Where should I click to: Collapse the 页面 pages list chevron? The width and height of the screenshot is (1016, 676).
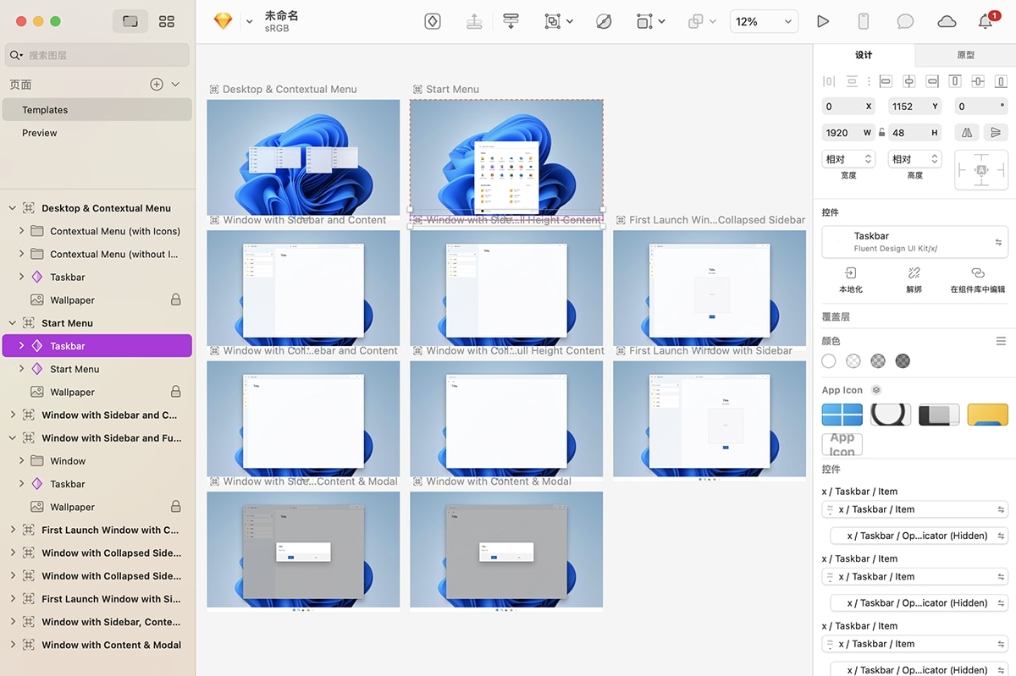[175, 85]
